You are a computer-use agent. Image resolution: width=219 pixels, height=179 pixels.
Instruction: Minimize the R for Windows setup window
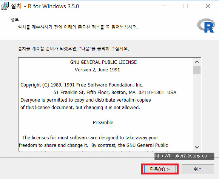pos(163,6)
